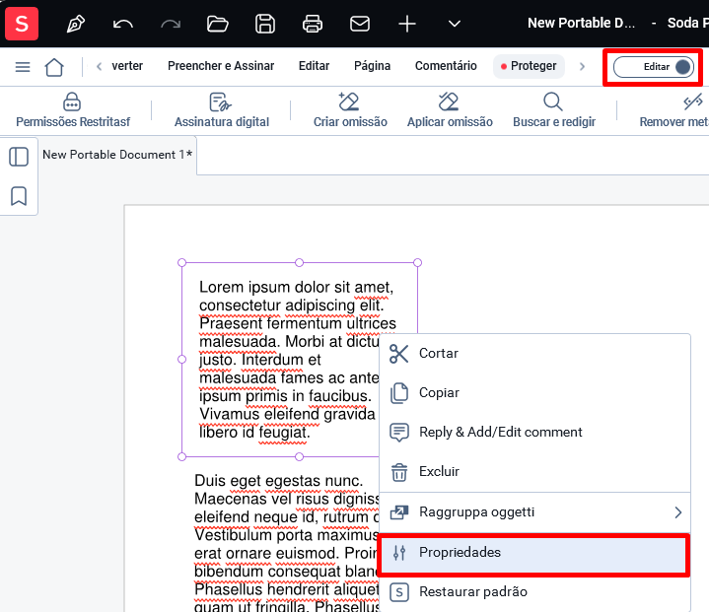Click the text 'Duis eget egestas nunc.'
Screen dimensions: 709x612
click(278, 481)
